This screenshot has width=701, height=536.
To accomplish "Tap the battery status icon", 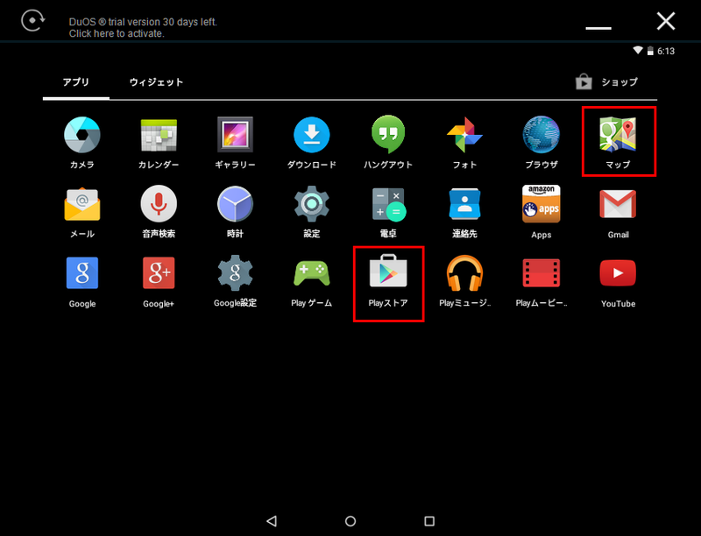I will [650, 51].
